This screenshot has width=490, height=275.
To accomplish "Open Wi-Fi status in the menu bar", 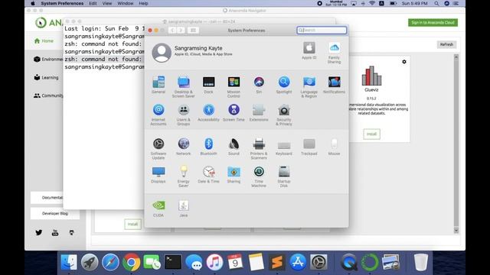I will (x=372, y=3).
